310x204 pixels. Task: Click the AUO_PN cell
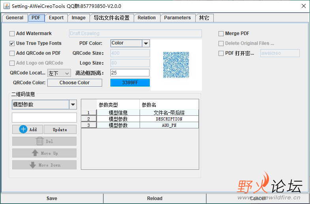(x=169, y=125)
